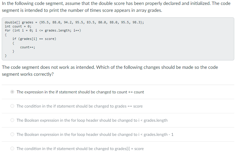Select radio button for 'i < grades.length' answer
Viewport: 236px width, 159px height.
click(x=12, y=120)
